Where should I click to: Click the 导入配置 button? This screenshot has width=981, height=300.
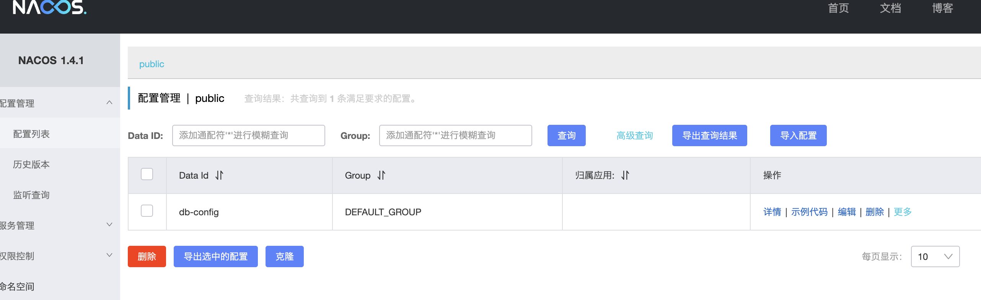(x=798, y=135)
